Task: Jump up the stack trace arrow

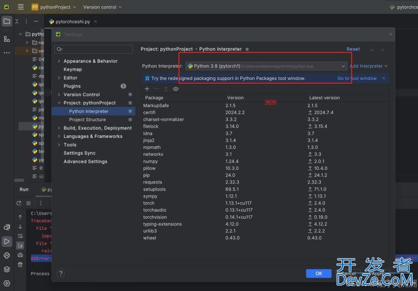Action: [x=20, y=217]
